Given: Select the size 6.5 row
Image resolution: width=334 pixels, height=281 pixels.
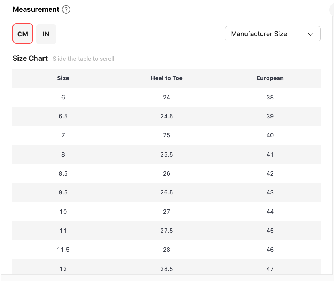Looking at the screenshot, I should pos(167,116).
